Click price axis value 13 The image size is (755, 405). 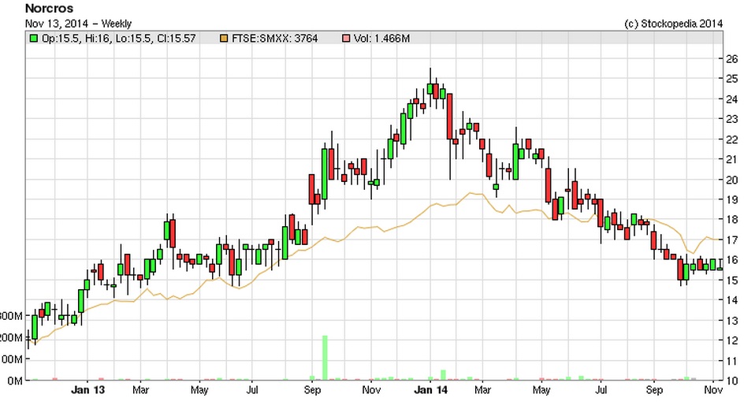point(732,320)
